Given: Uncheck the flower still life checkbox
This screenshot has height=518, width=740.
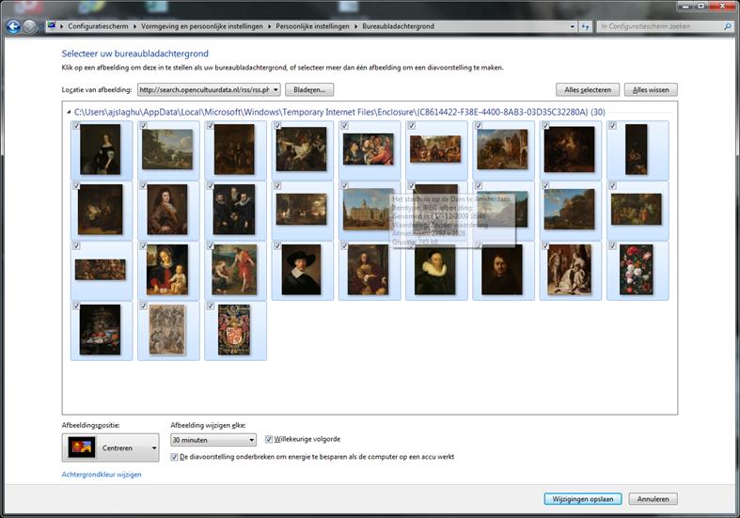Looking at the screenshot, I should 612,245.
